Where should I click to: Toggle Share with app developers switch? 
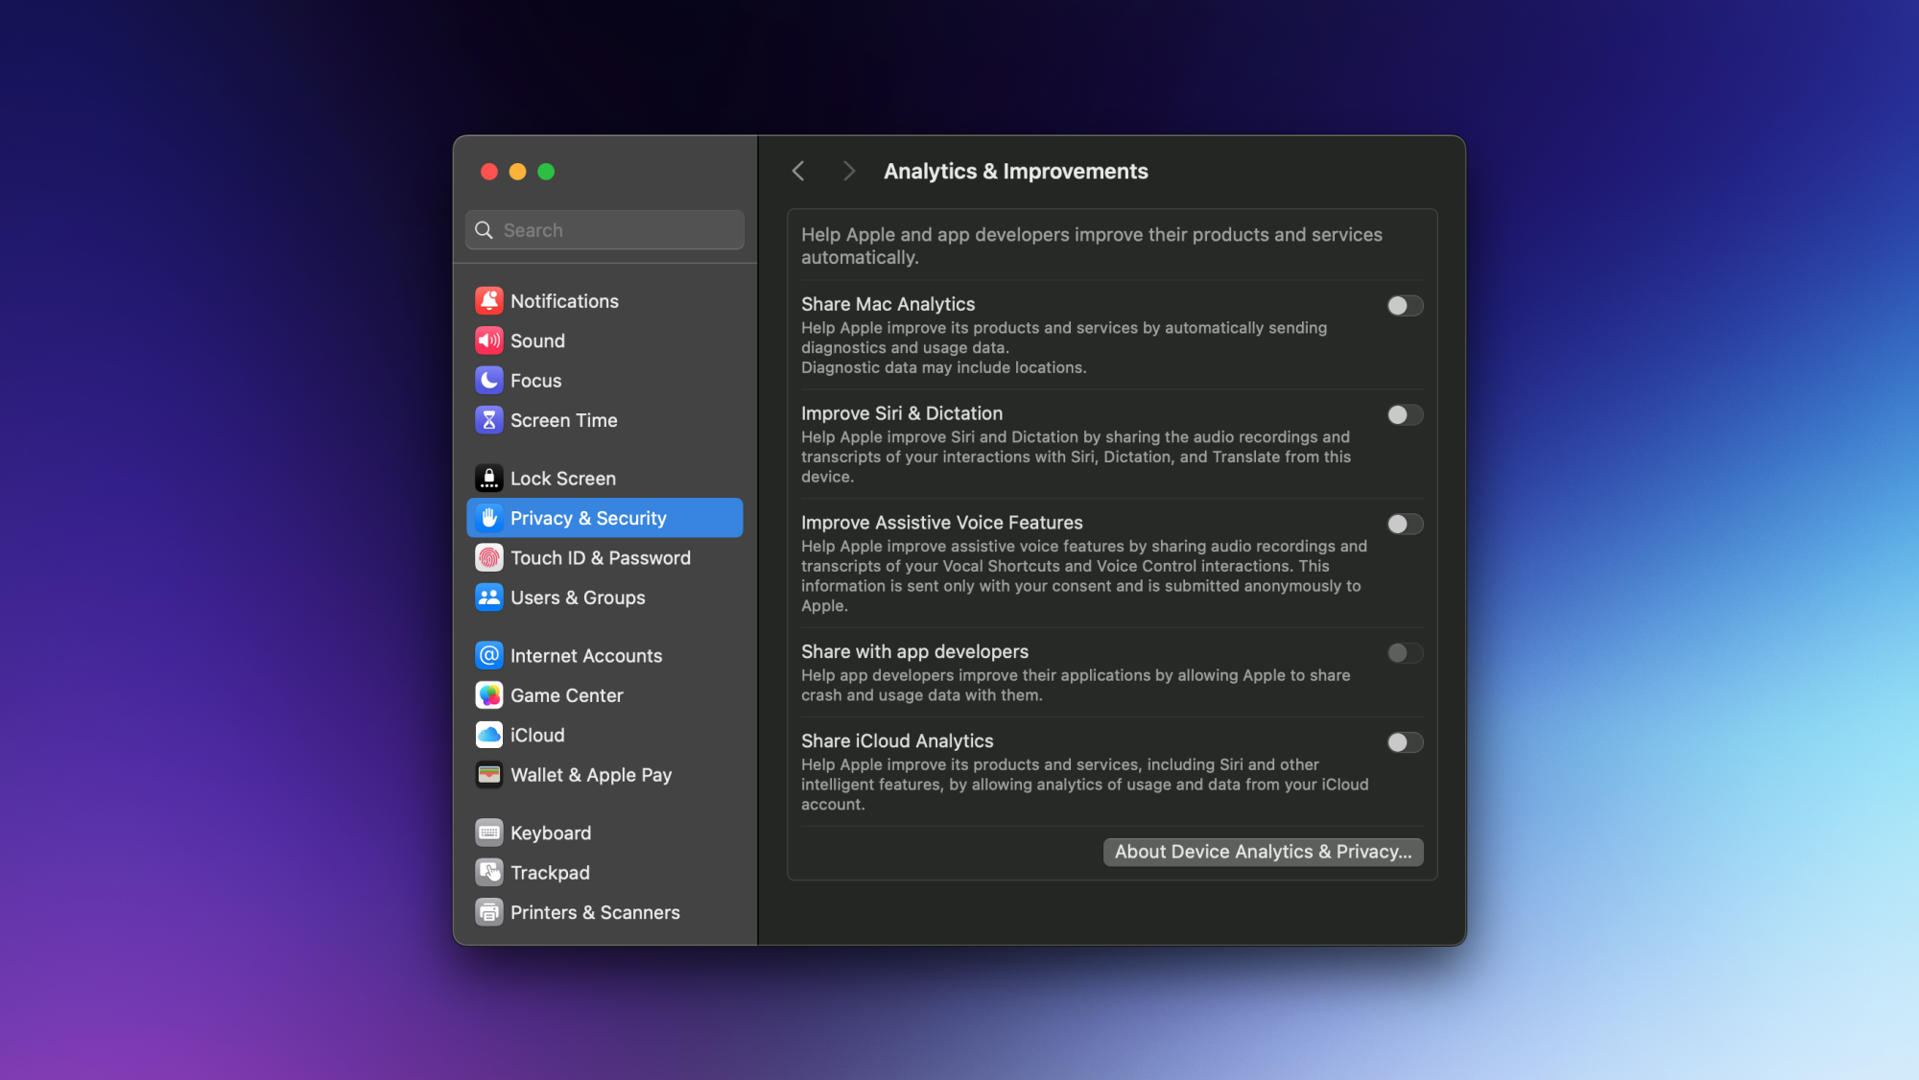pos(1405,653)
